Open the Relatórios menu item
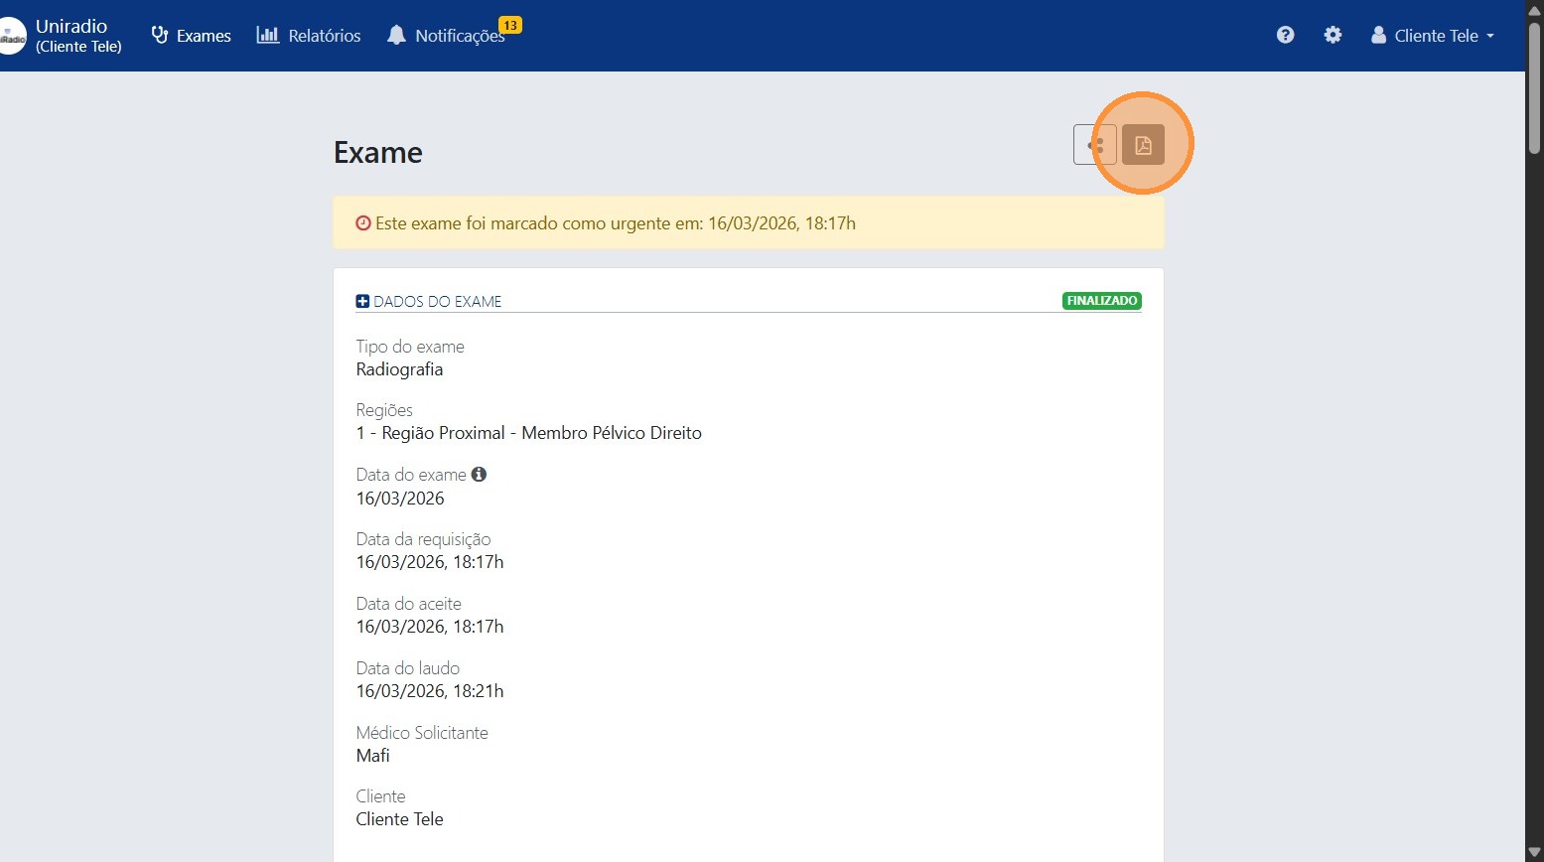The image size is (1544, 862). (324, 36)
